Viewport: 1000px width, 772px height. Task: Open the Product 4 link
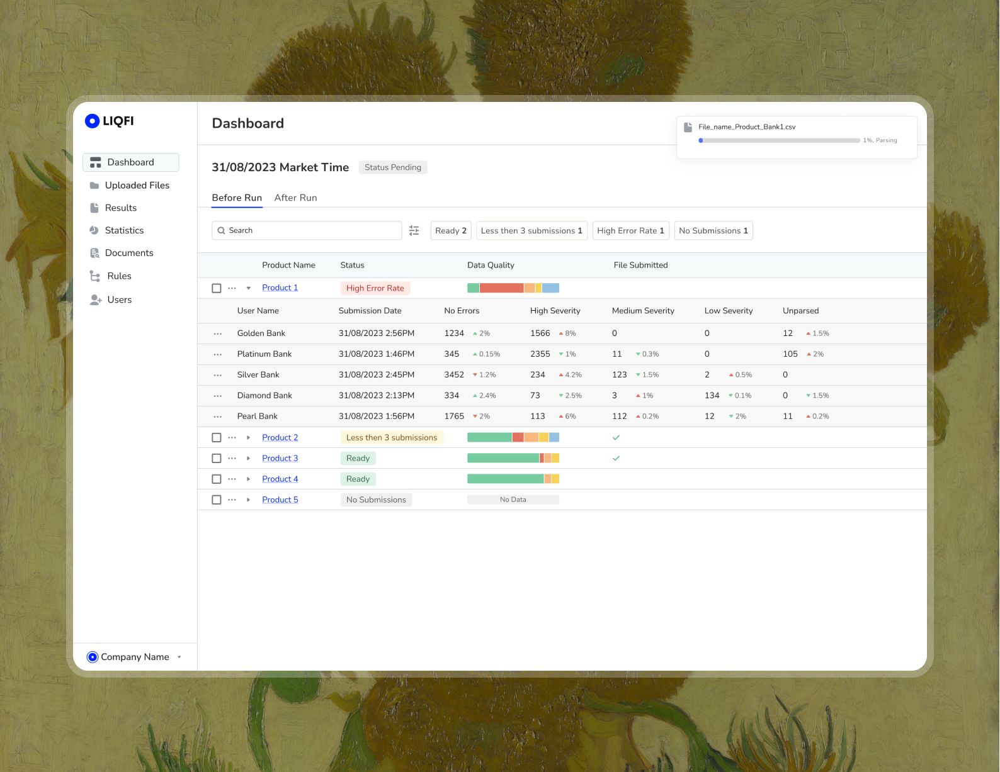280,479
